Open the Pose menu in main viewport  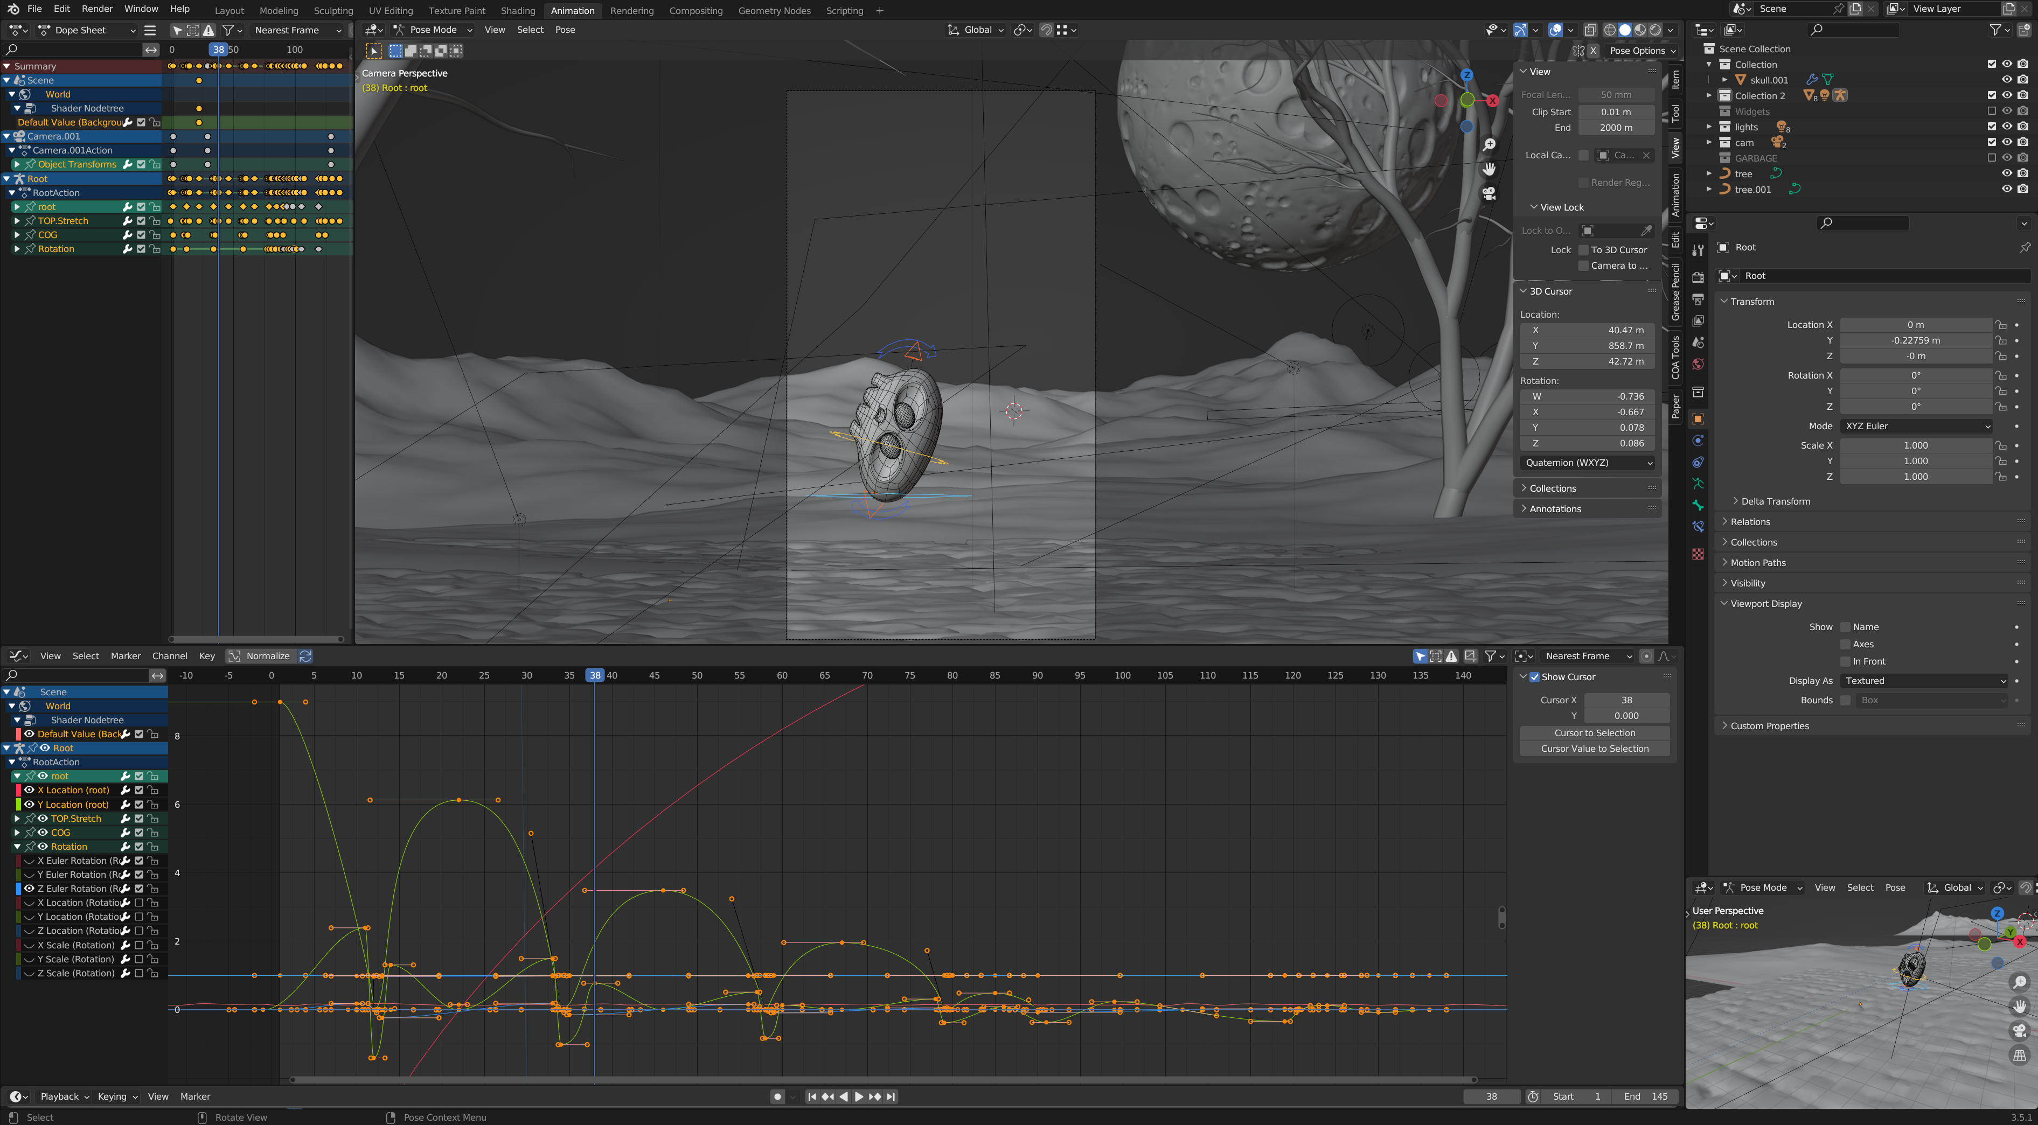[x=565, y=30]
